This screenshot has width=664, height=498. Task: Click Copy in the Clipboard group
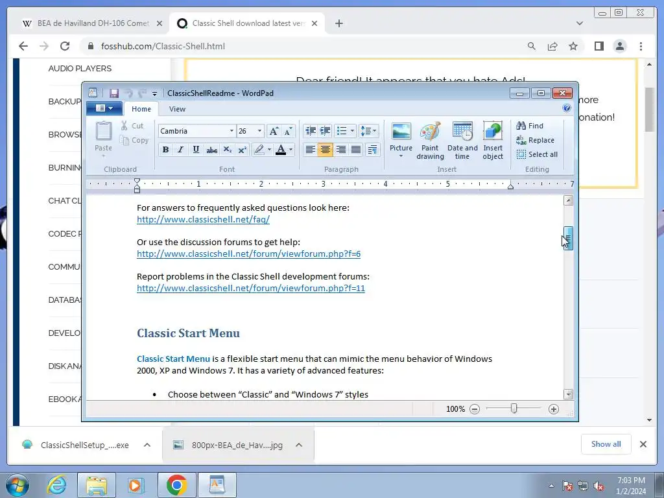point(134,140)
